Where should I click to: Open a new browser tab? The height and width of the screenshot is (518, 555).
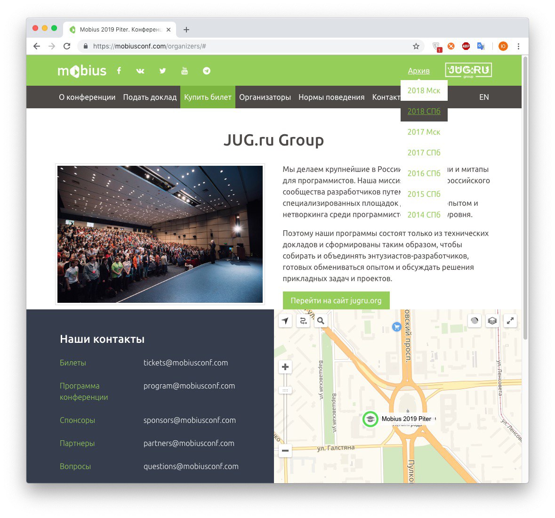pyautogui.click(x=186, y=30)
